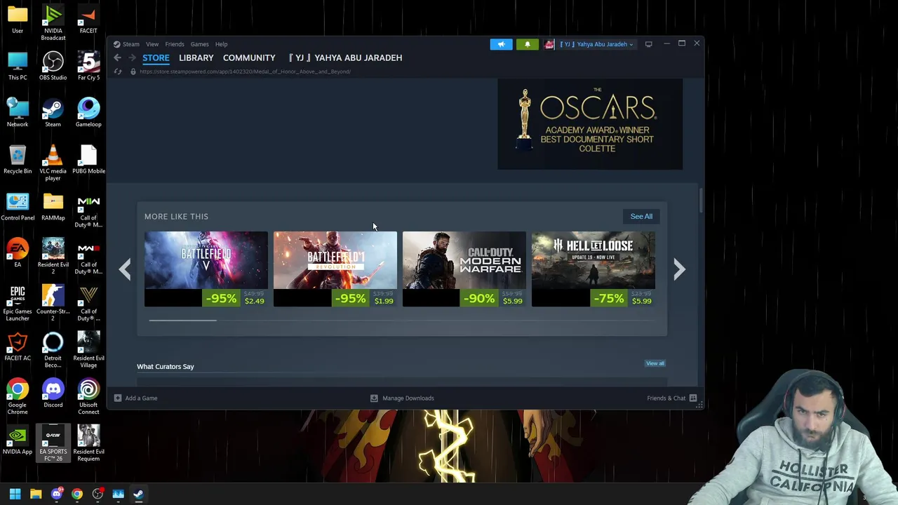
Task: Click the padlock icon beside the URL
Action: [133, 72]
